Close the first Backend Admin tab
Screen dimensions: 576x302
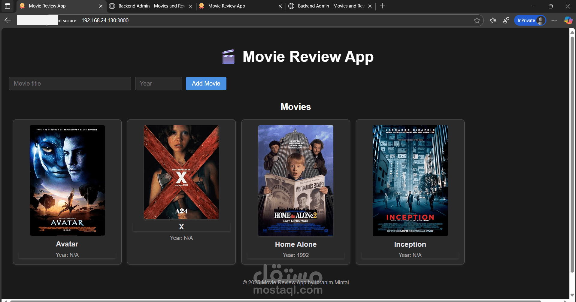(190, 6)
